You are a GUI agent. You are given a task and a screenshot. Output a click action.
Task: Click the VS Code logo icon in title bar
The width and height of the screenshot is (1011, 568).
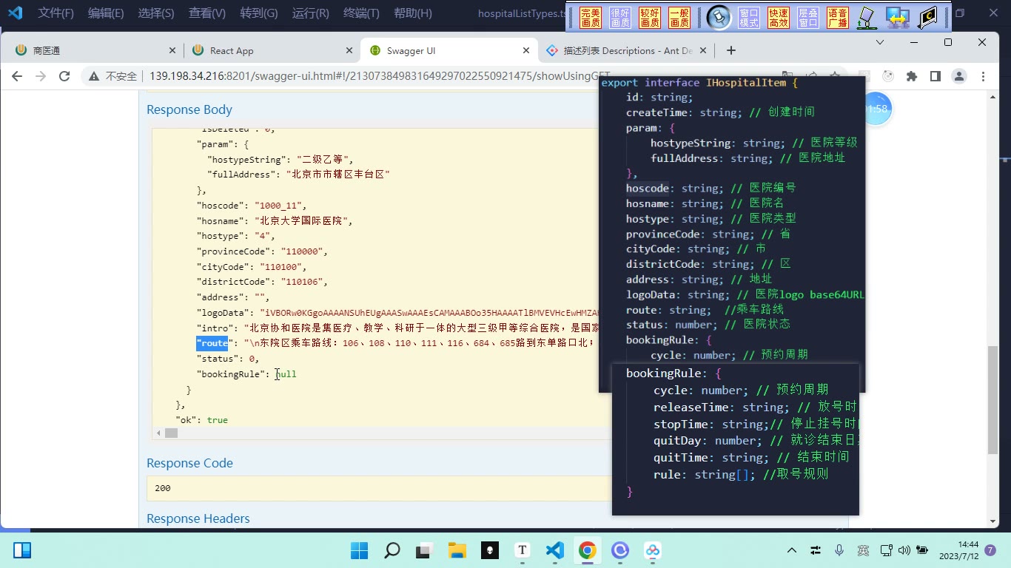(16, 13)
